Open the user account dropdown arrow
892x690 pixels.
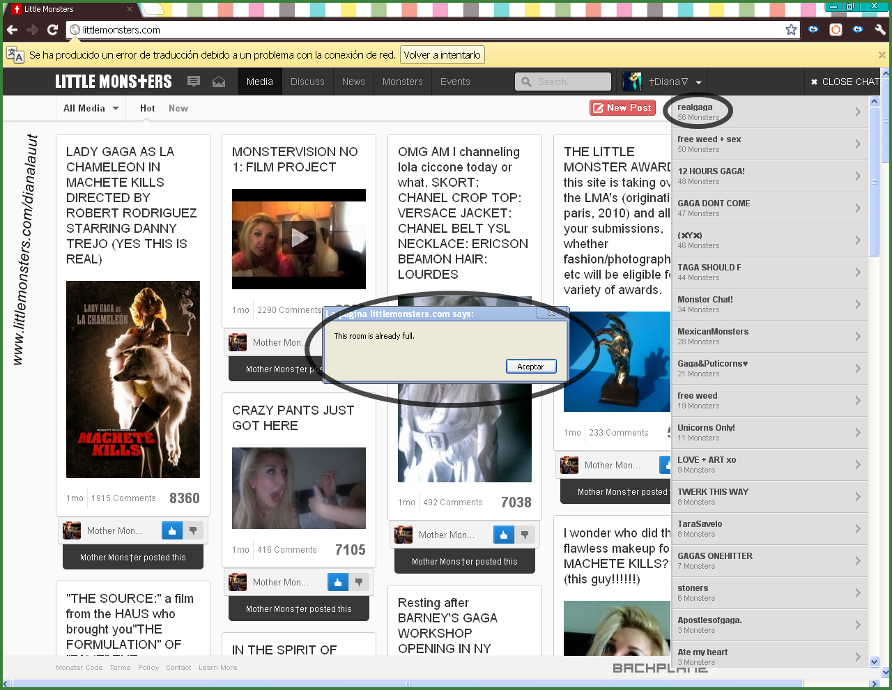[698, 82]
